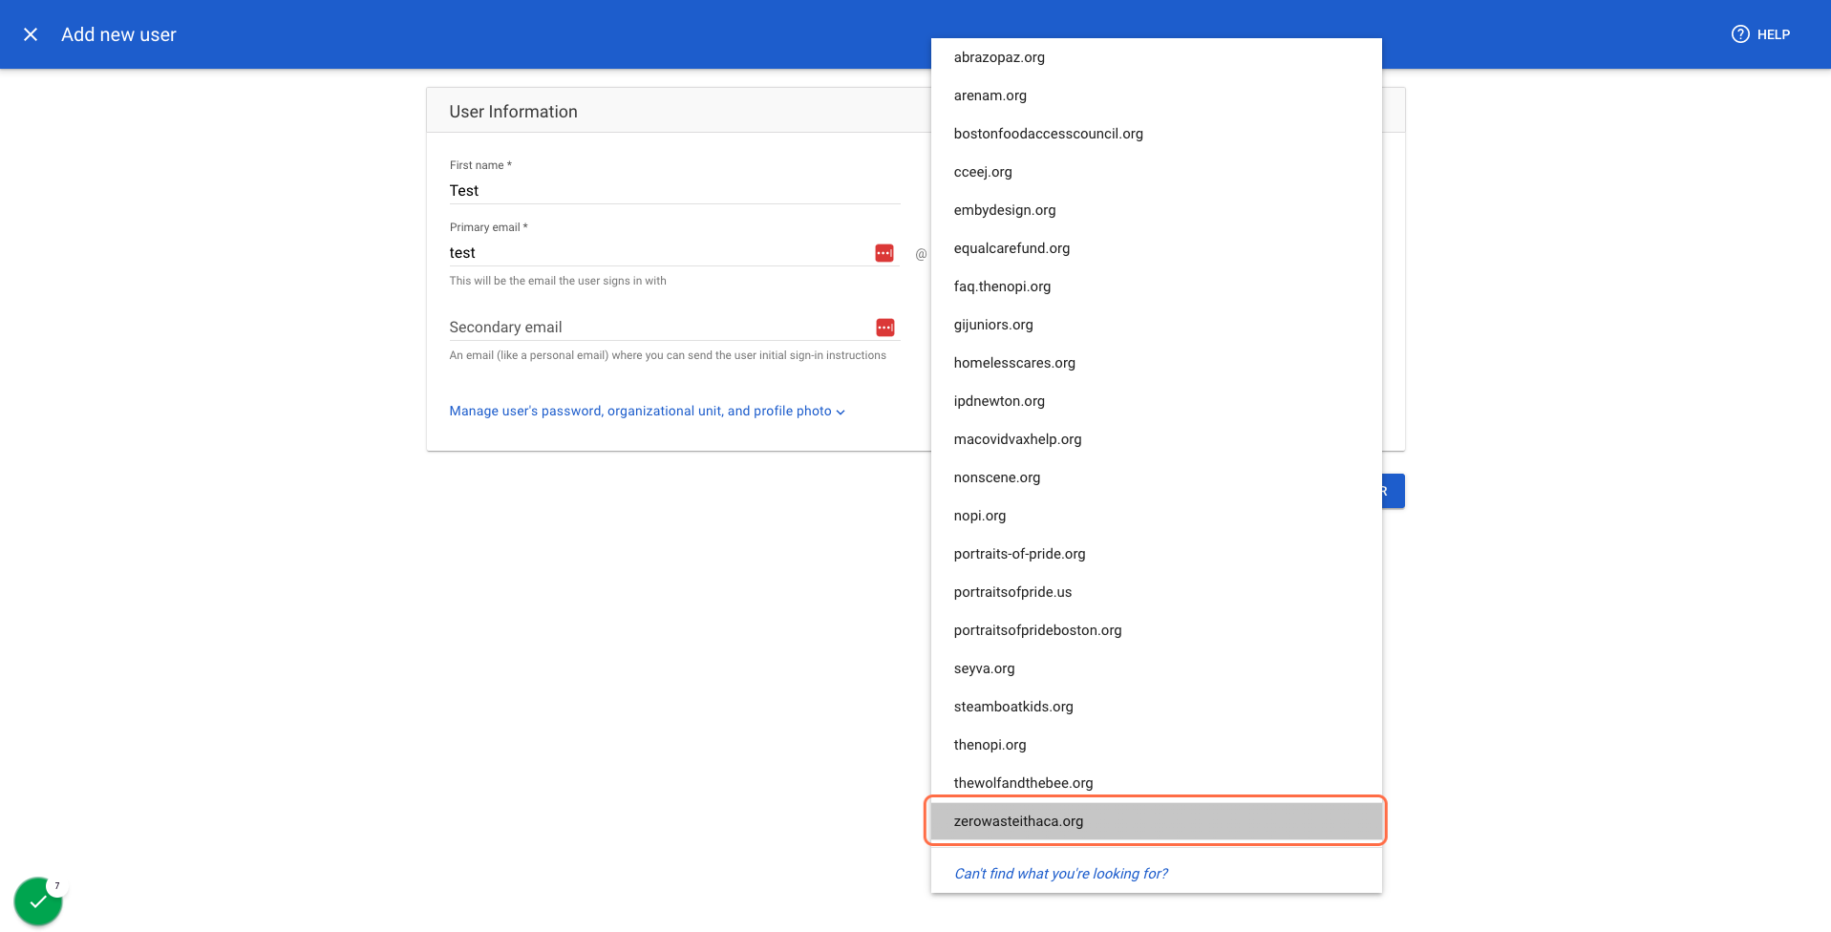Click the First name input field
The height and width of the screenshot is (932, 1831).
coord(674,191)
